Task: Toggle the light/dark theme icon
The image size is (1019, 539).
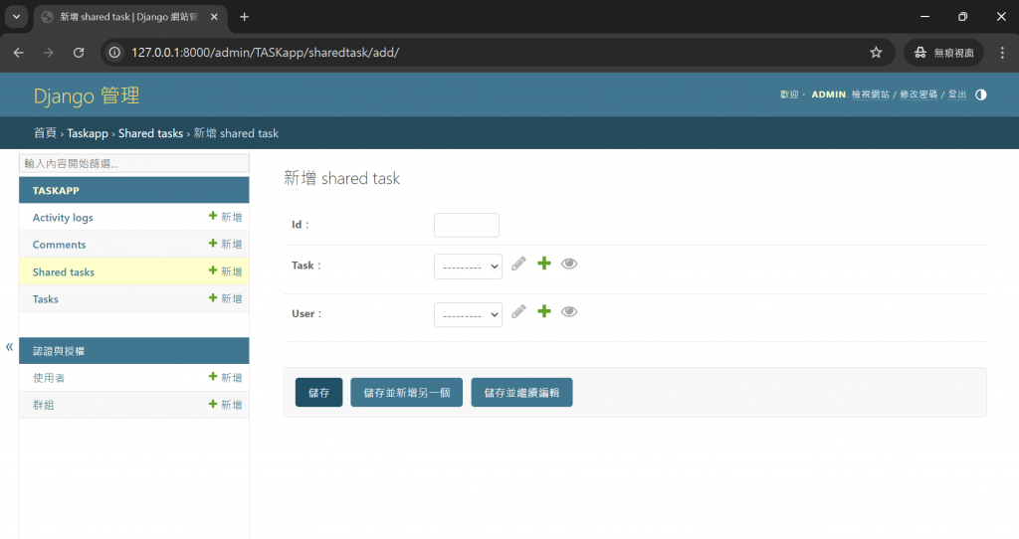Action: tap(980, 94)
